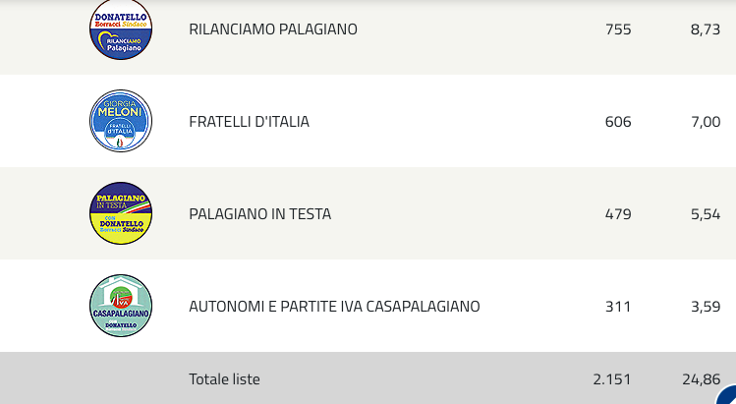Click the 3,59 percentage number
Image resolution: width=736 pixels, height=404 pixels.
point(706,307)
